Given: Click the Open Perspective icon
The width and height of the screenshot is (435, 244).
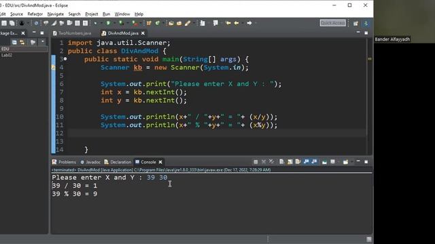Looking at the screenshot, I should pyautogui.click(x=355, y=23).
